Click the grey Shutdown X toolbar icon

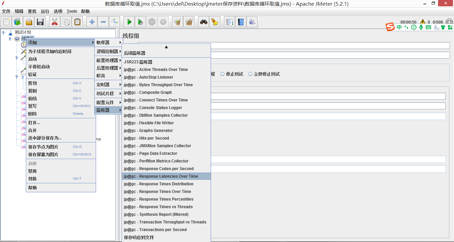(x=163, y=22)
